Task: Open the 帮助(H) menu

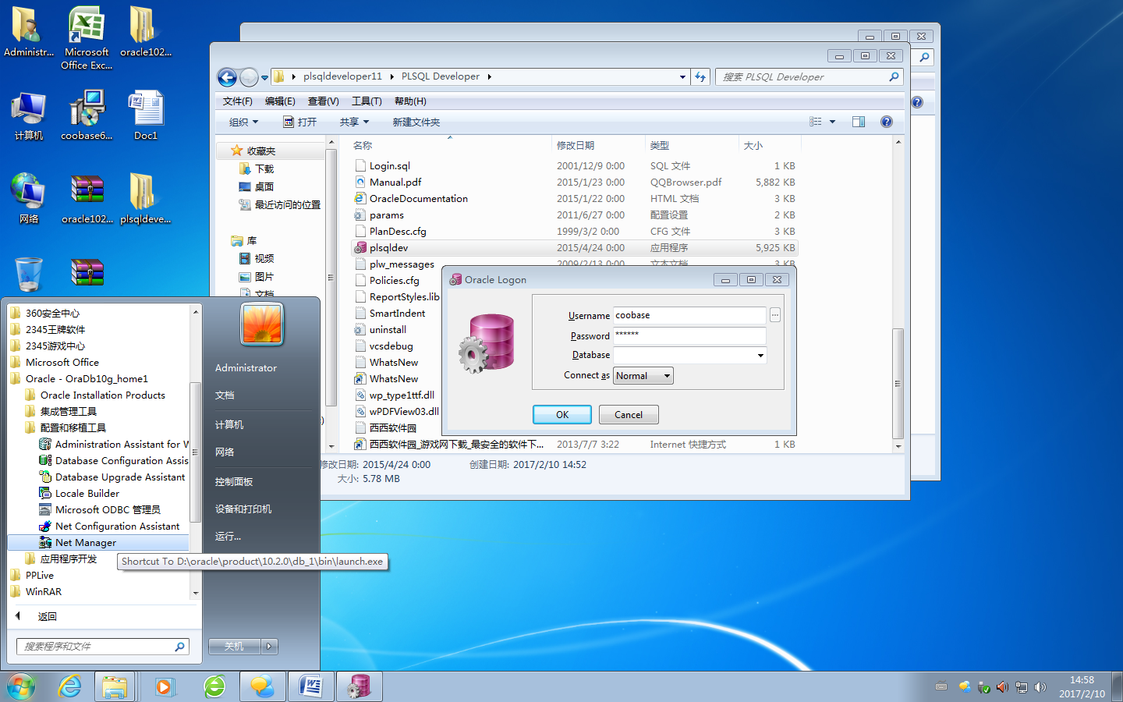Action: point(410,101)
